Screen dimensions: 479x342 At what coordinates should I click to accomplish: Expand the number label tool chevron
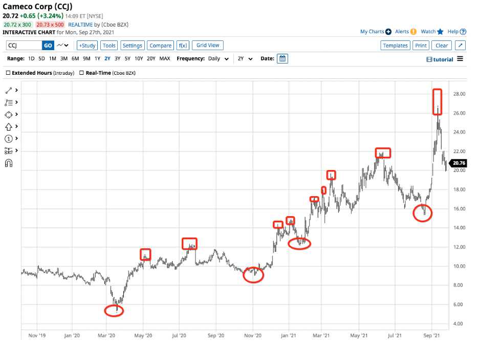pos(16,138)
